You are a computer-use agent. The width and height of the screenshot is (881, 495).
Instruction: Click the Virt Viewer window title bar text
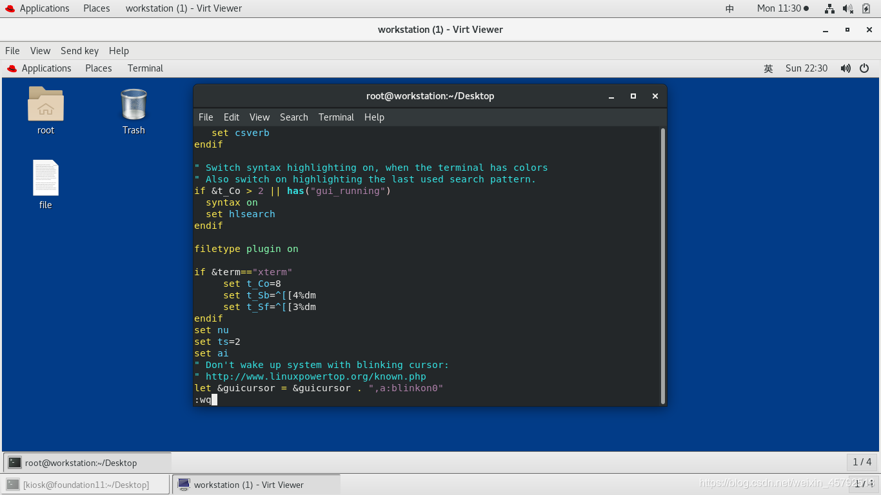point(440,30)
